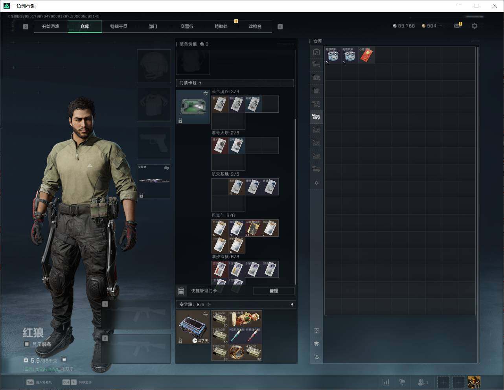This screenshot has height=390, width=504.
Task: Select the highlighted GTI warehouse sidebar tab
Action: [316, 117]
